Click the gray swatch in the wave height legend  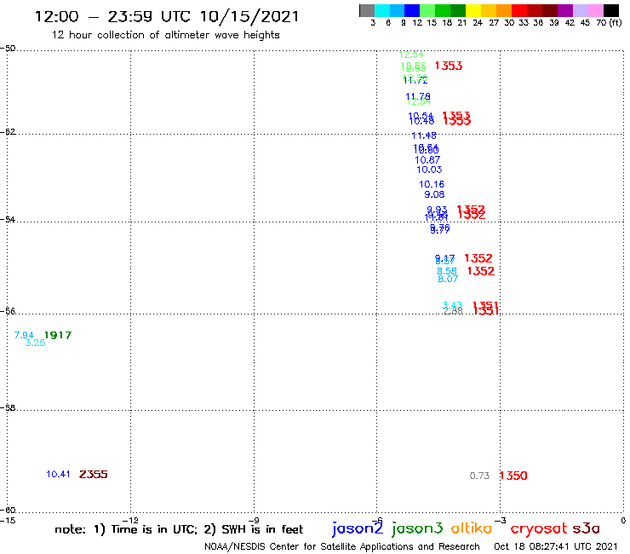pyautogui.click(x=367, y=10)
